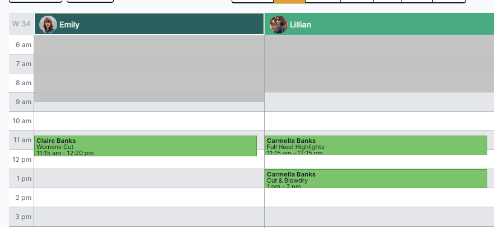Click Emily's empty 10 am time slot

coord(149,121)
